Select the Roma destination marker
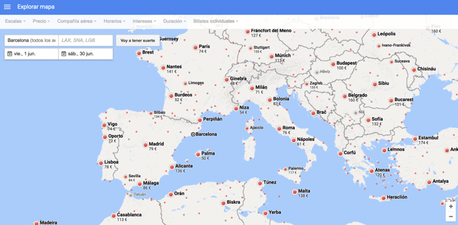This screenshot has height=225, width=458. click(279, 128)
